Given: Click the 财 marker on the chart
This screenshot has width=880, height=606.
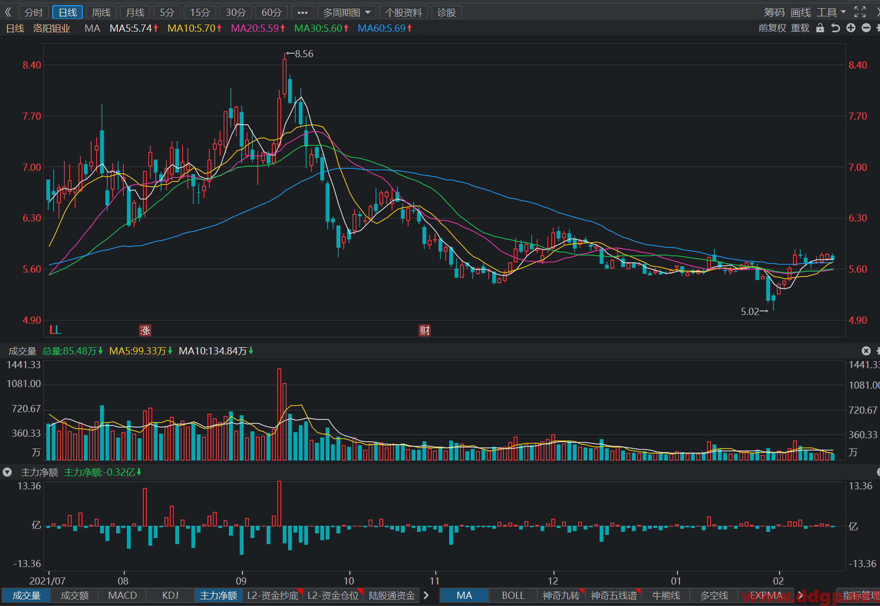Looking at the screenshot, I should click(x=425, y=330).
